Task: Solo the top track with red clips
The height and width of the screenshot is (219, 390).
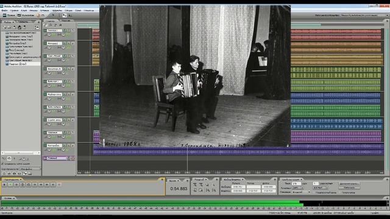Action: click(x=69, y=30)
